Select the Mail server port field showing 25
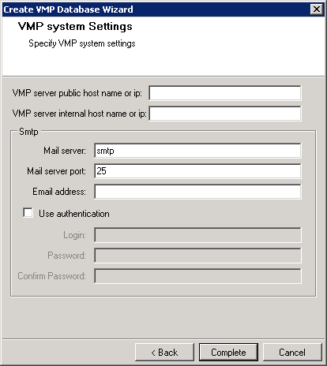This screenshot has height=366, width=327. (x=197, y=171)
